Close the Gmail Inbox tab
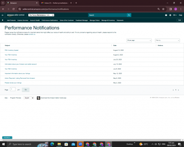Image resolution: width=184 pixels, height=147 pixels. click(x=71, y=3)
